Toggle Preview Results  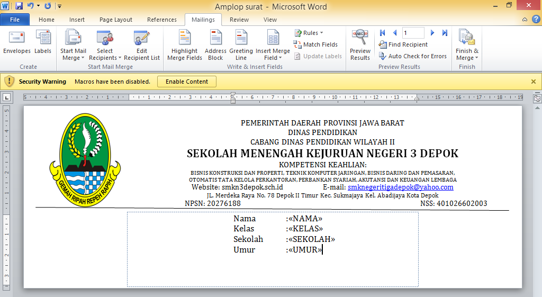pos(360,45)
